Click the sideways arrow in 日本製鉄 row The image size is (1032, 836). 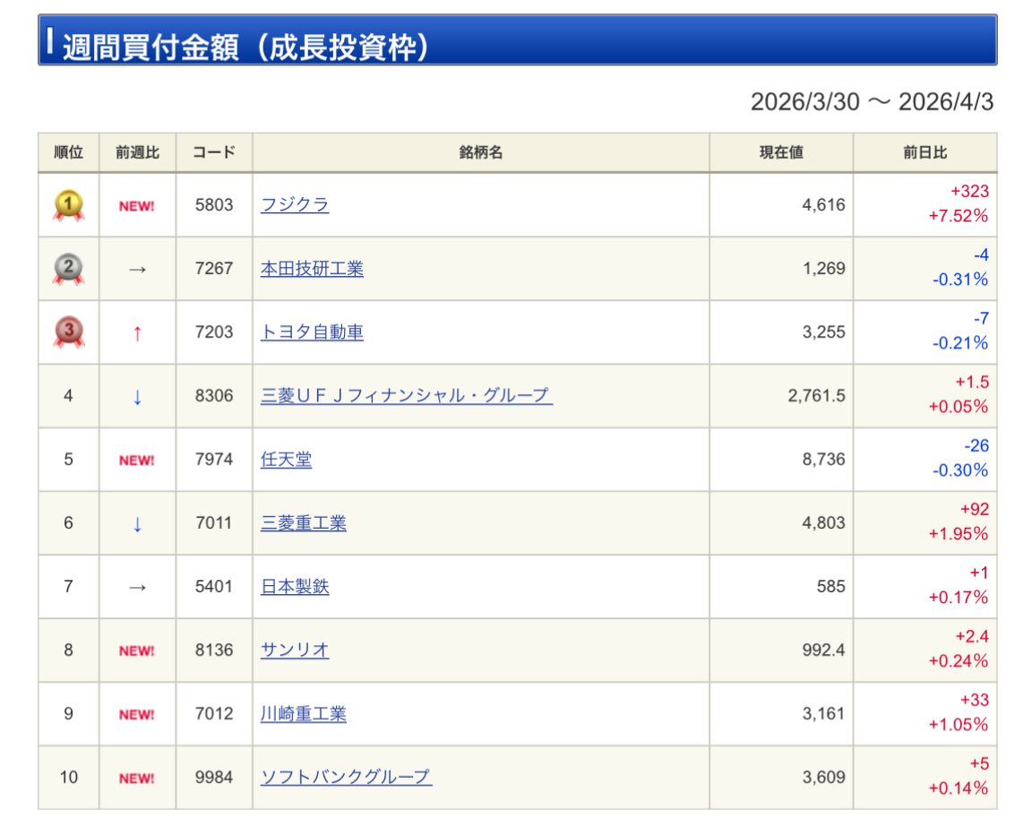coord(137,587)
